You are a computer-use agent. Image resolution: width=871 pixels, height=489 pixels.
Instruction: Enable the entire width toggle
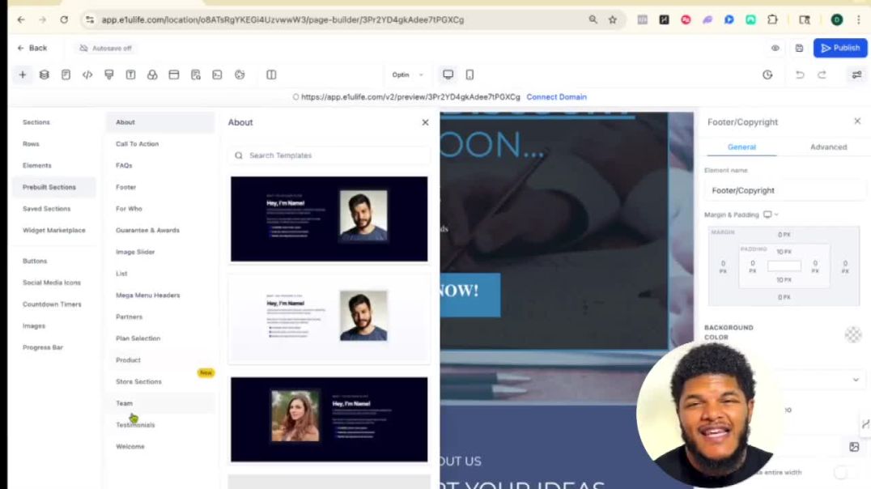click(x=839, y=472)
